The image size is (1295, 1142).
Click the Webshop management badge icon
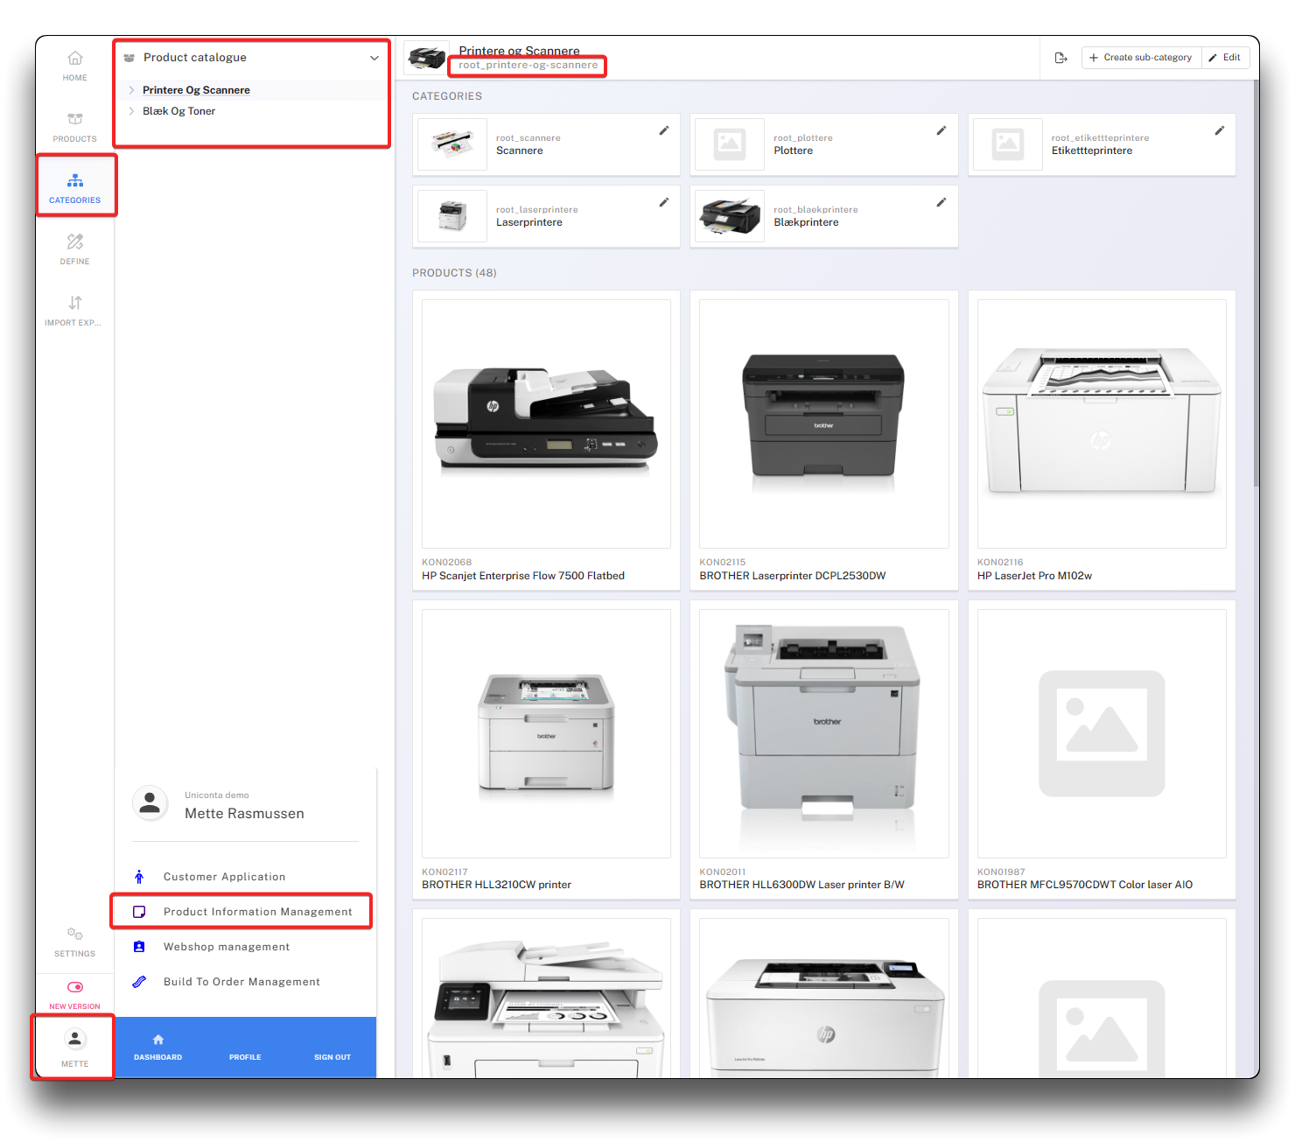tap(139, 947)
